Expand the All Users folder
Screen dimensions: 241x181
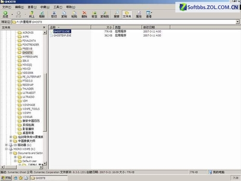(15, 157)
